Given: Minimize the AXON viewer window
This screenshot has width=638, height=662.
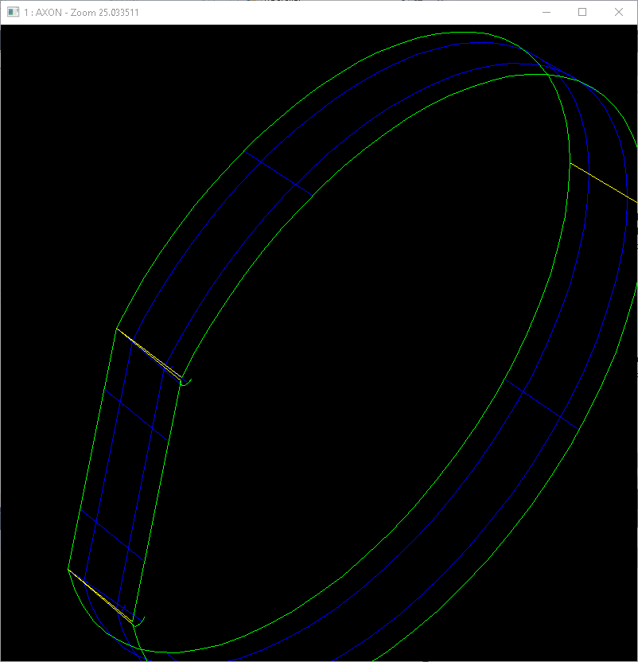Looking at the screenshot, I should [546, 12].
